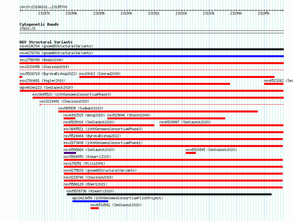Click nsv179251 (Mills2006) label

pos(84,163)
